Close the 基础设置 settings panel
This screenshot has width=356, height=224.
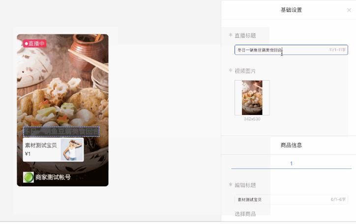coord(349,10)
